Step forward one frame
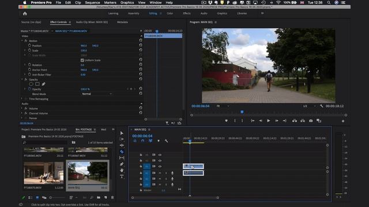The image size is (369, 207). point(277,121)
